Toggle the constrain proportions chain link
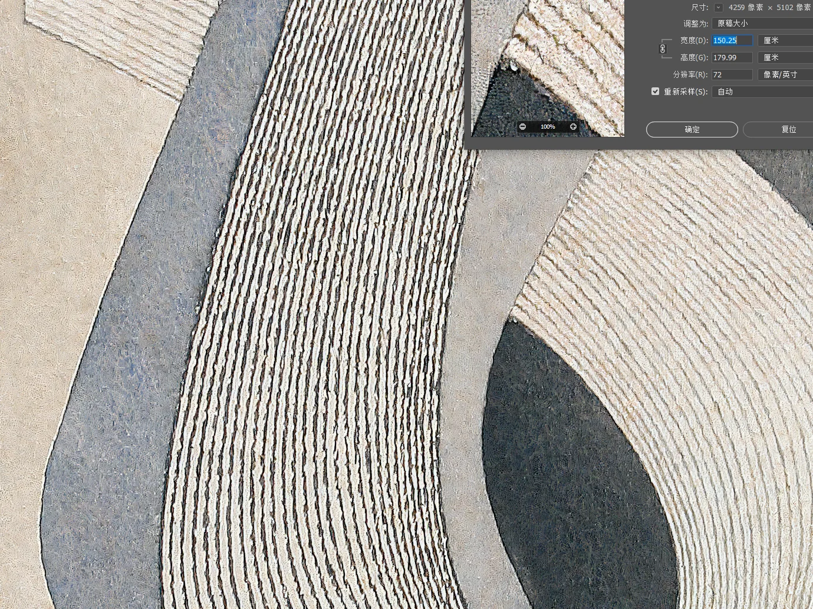 663,49
